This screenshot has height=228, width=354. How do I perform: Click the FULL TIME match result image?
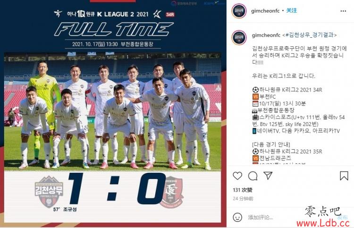tap(113, 114)
